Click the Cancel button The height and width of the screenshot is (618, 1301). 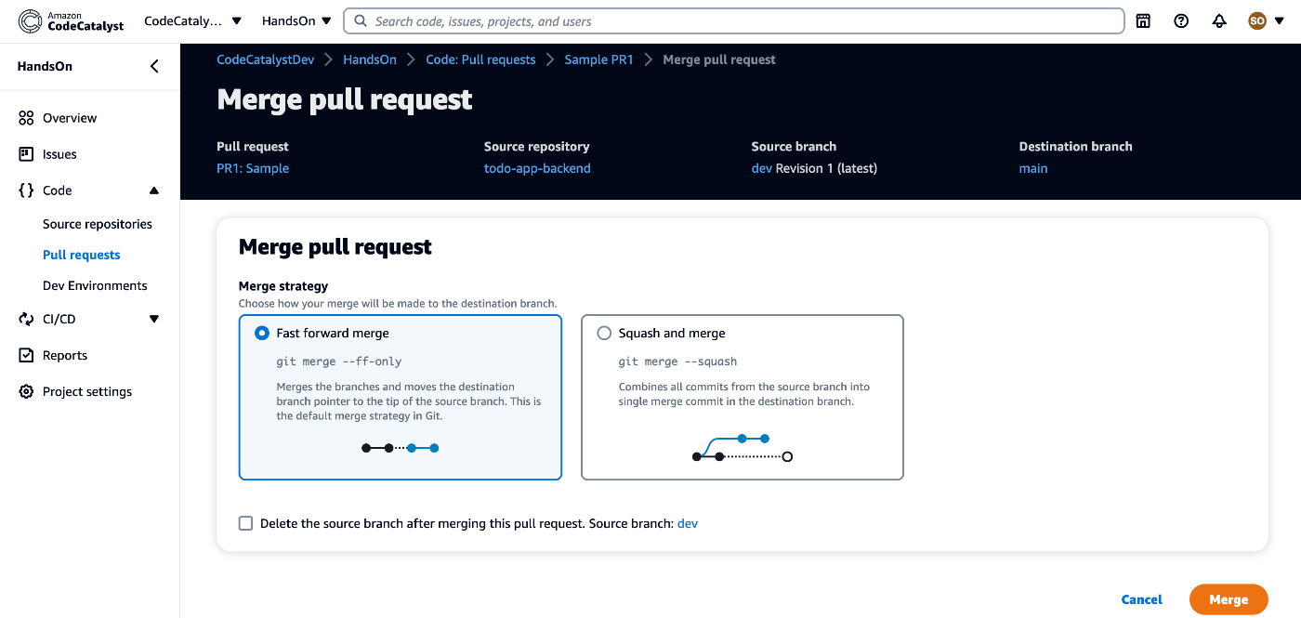(1141, 599)
